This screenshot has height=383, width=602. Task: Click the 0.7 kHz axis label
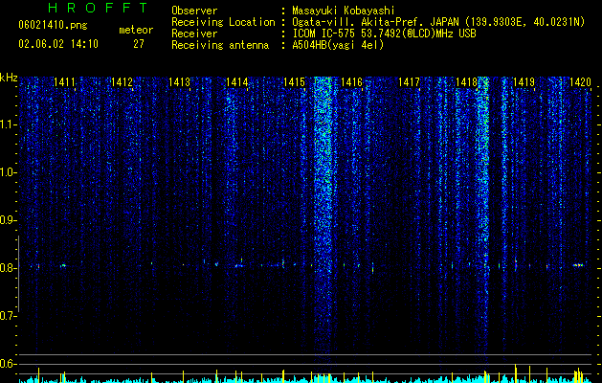pyautogui.click(x=8, y=316)
